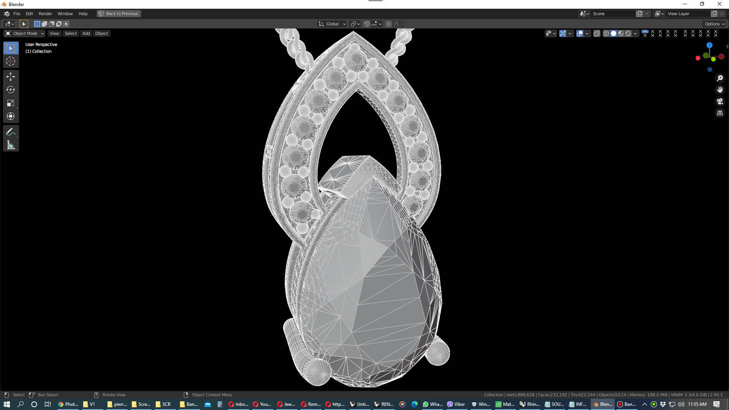The height and width of the screenshot is (410, 729).
Task: Click the Add View Layer copy icon
Action: click(714, 14)
